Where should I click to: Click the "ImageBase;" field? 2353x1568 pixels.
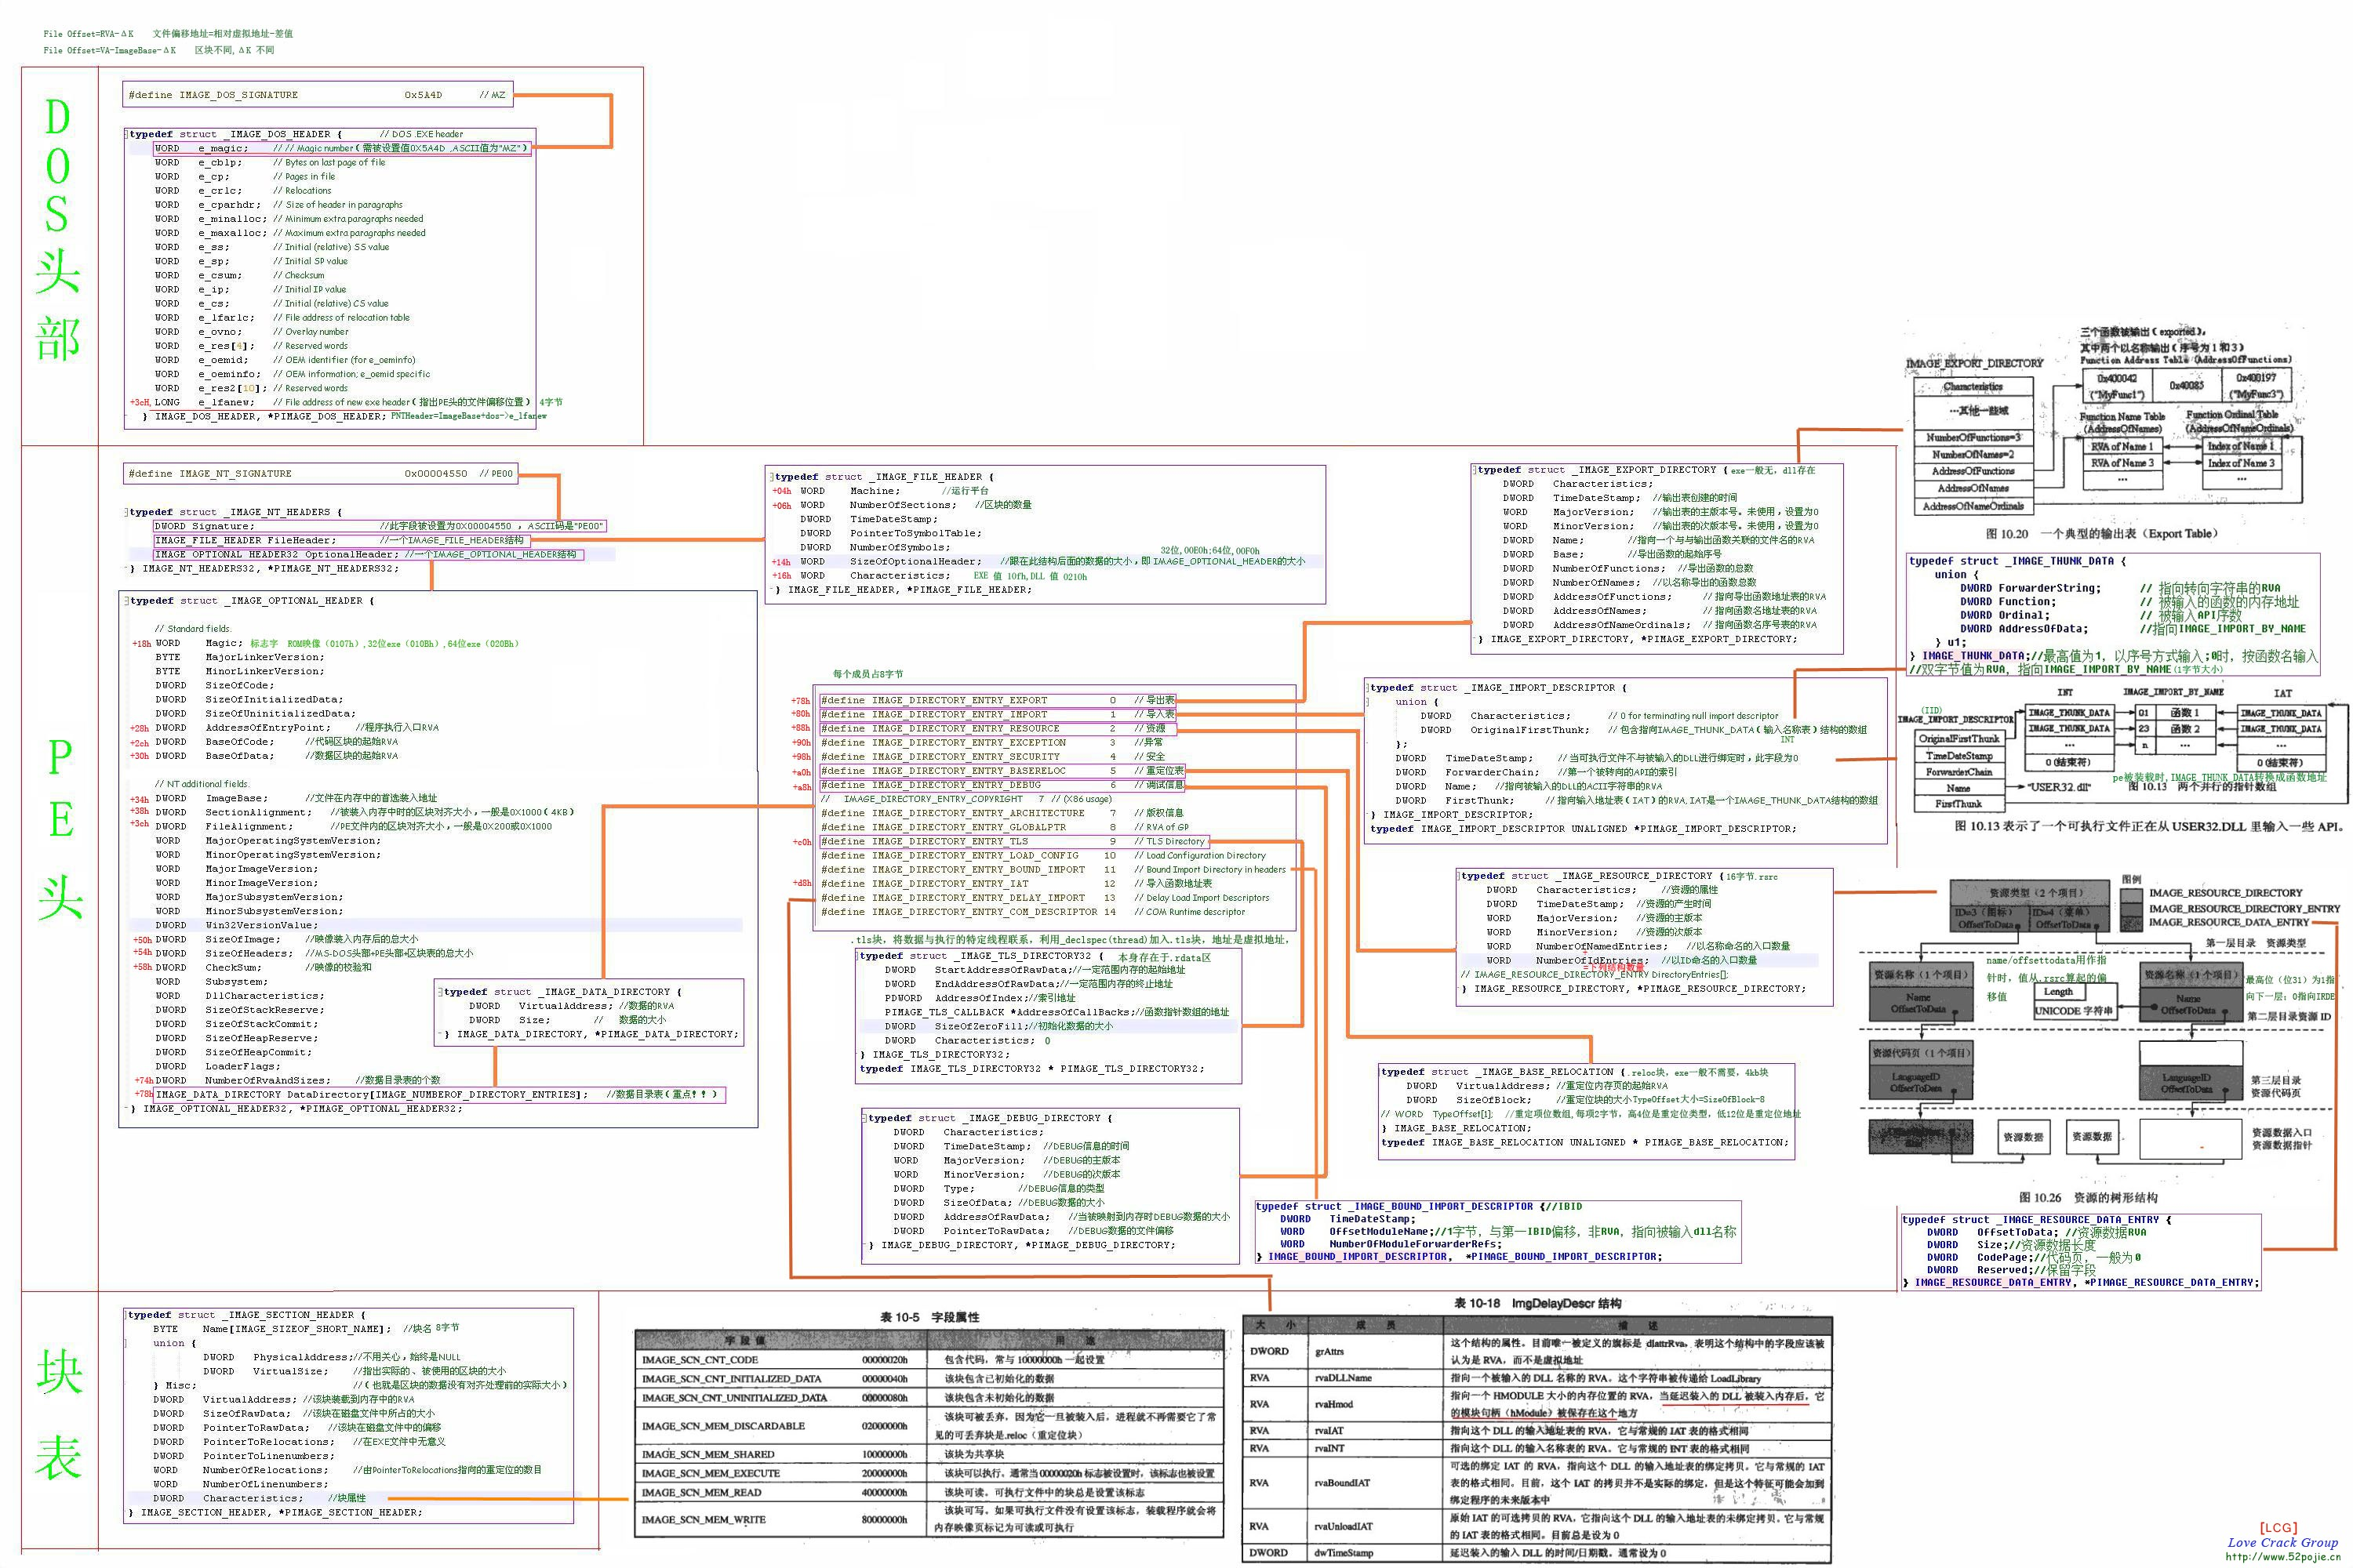pyautogui.click(x=237, y=798)
